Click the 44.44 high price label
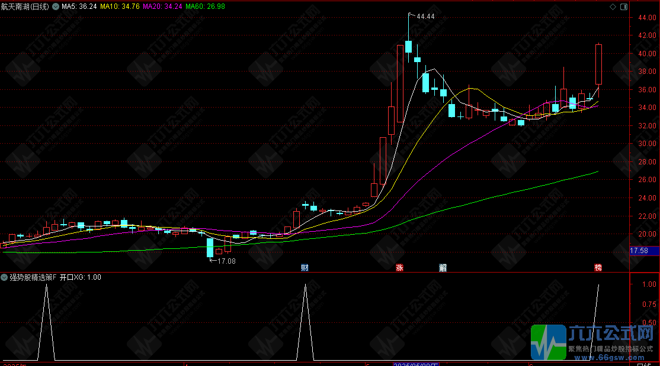The image size is (660, 366). (x=425, y=17)
